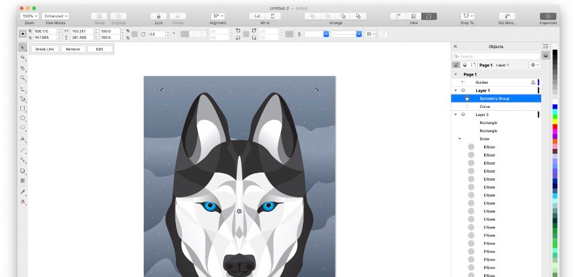Select Symmetry Group in Objects list
577x277 pixels.
496,99
